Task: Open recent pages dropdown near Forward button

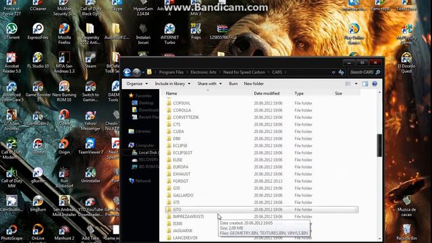Action: click(x=143, y=72)
